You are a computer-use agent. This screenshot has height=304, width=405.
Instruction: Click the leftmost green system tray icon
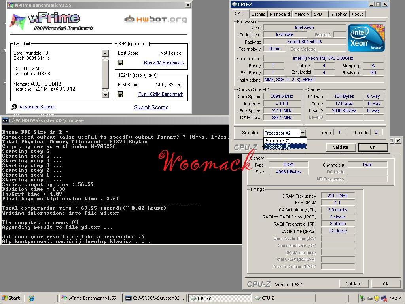click(362, 298)
